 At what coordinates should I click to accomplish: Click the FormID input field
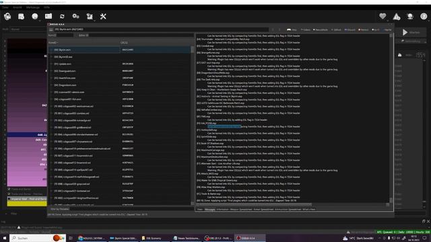tap(65, 36)
